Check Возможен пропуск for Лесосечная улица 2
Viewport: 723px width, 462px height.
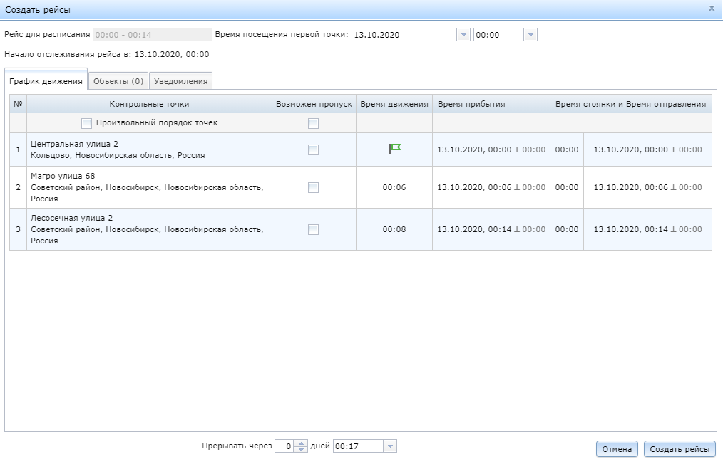pos(314,230)
